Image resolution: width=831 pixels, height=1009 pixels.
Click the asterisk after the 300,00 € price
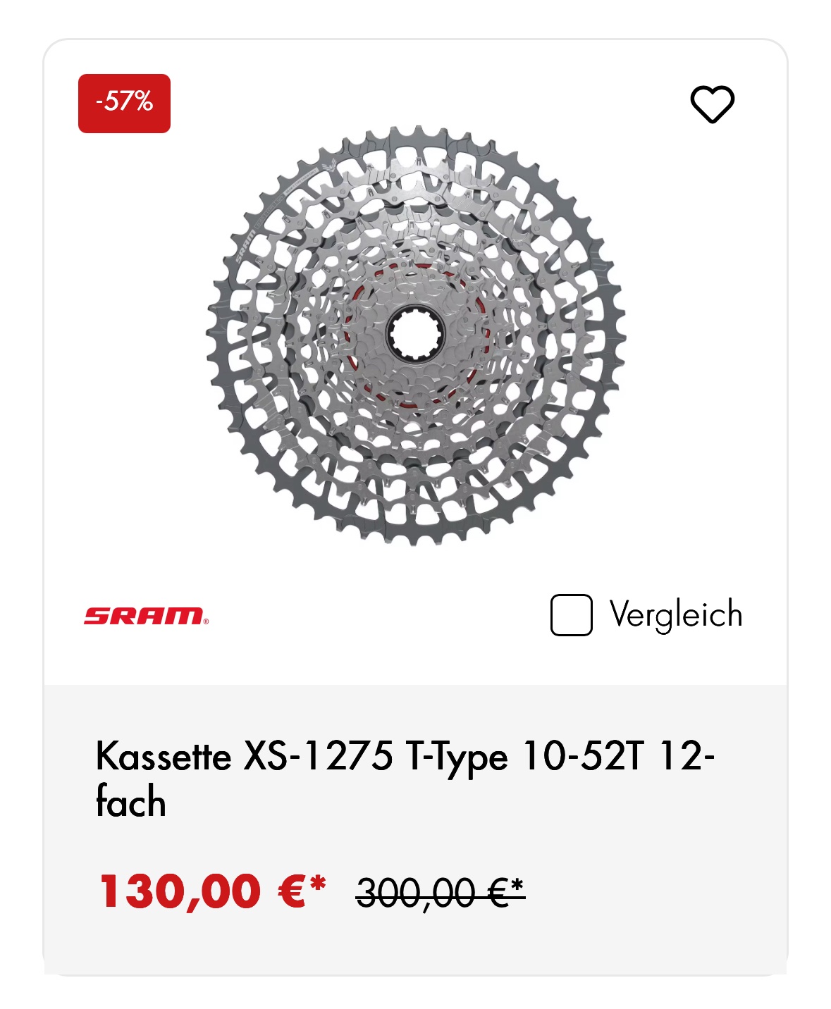517,885
